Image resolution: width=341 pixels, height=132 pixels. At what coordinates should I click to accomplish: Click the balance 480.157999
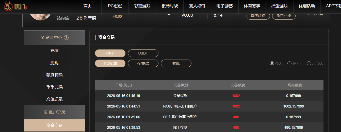click(294, 127)
